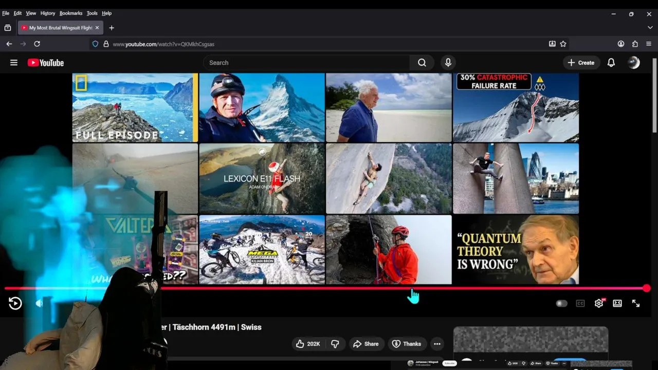Select the My Most Brutal Wingsuit Flight tab
The width and height of the screenshot is (658, 370).
pos(60,28)
